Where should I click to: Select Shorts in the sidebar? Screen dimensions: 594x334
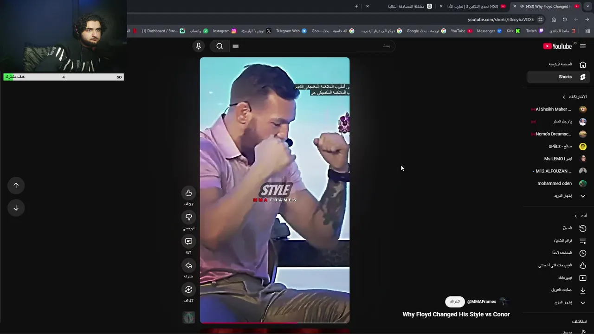pos(559,77)
